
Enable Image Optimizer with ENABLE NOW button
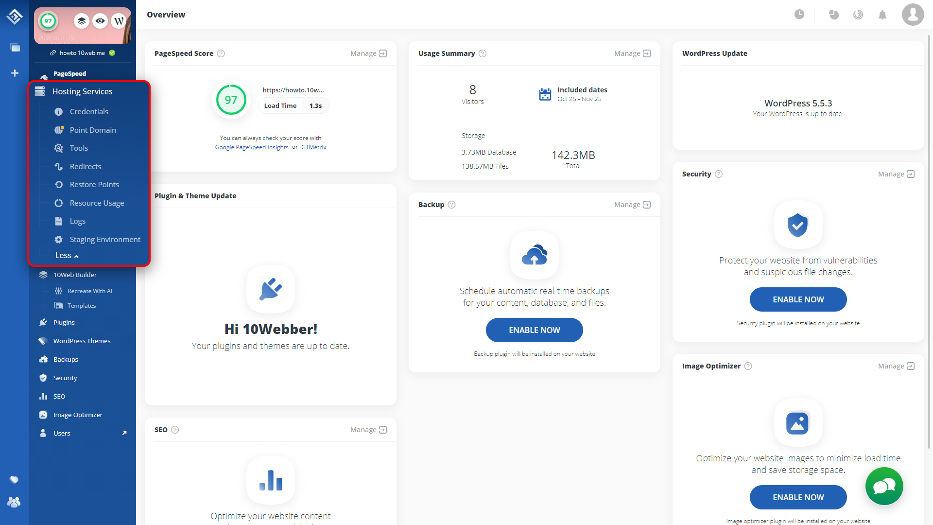798,497
